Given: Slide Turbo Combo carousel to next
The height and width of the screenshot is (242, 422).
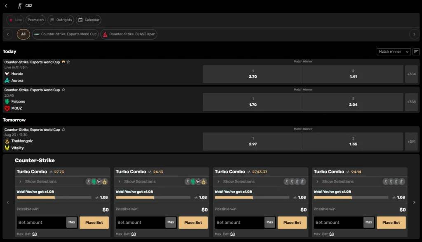Looking at the screenshot, I should tap(414, 202).
